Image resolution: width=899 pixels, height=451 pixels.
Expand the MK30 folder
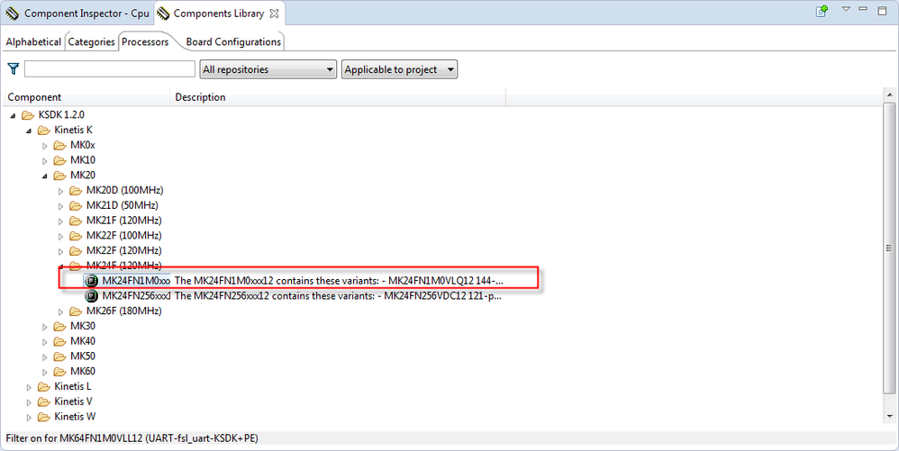click(x=45, y=327)
